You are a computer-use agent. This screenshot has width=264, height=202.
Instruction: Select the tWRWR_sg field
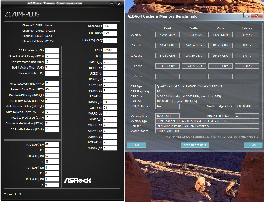[110, 131]
